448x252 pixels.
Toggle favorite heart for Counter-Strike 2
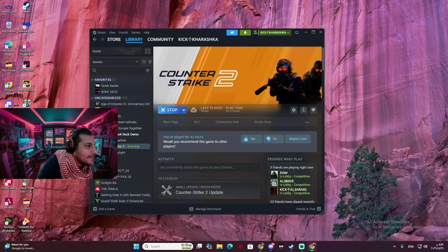click(313, 110)
